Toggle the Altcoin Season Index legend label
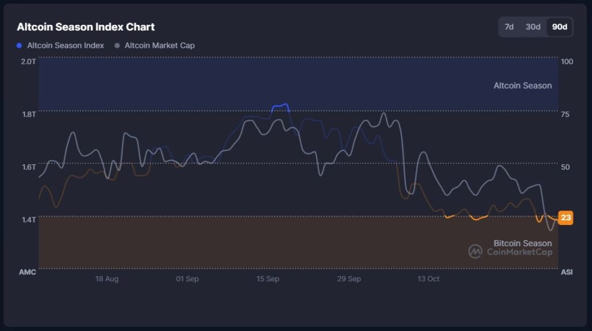Viewport: 592px width, 331px height. (x=66, y=46)
